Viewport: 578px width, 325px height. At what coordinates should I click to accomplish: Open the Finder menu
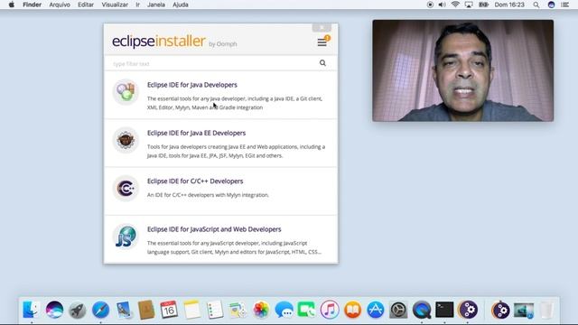(32, 5)
